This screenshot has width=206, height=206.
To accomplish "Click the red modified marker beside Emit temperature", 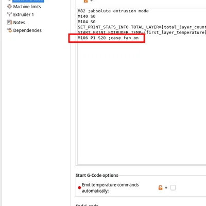I will (79, 187).
